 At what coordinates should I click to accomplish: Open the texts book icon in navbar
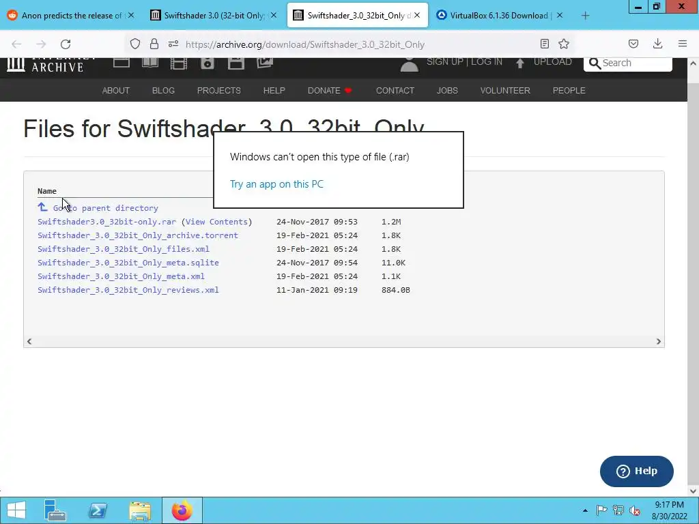(x=149, y=62)
